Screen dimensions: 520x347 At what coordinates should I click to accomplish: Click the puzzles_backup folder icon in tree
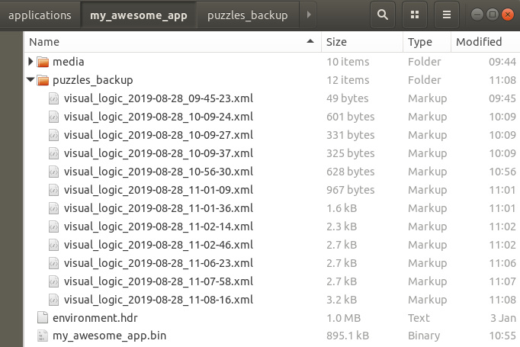click(x=43, y=80)
